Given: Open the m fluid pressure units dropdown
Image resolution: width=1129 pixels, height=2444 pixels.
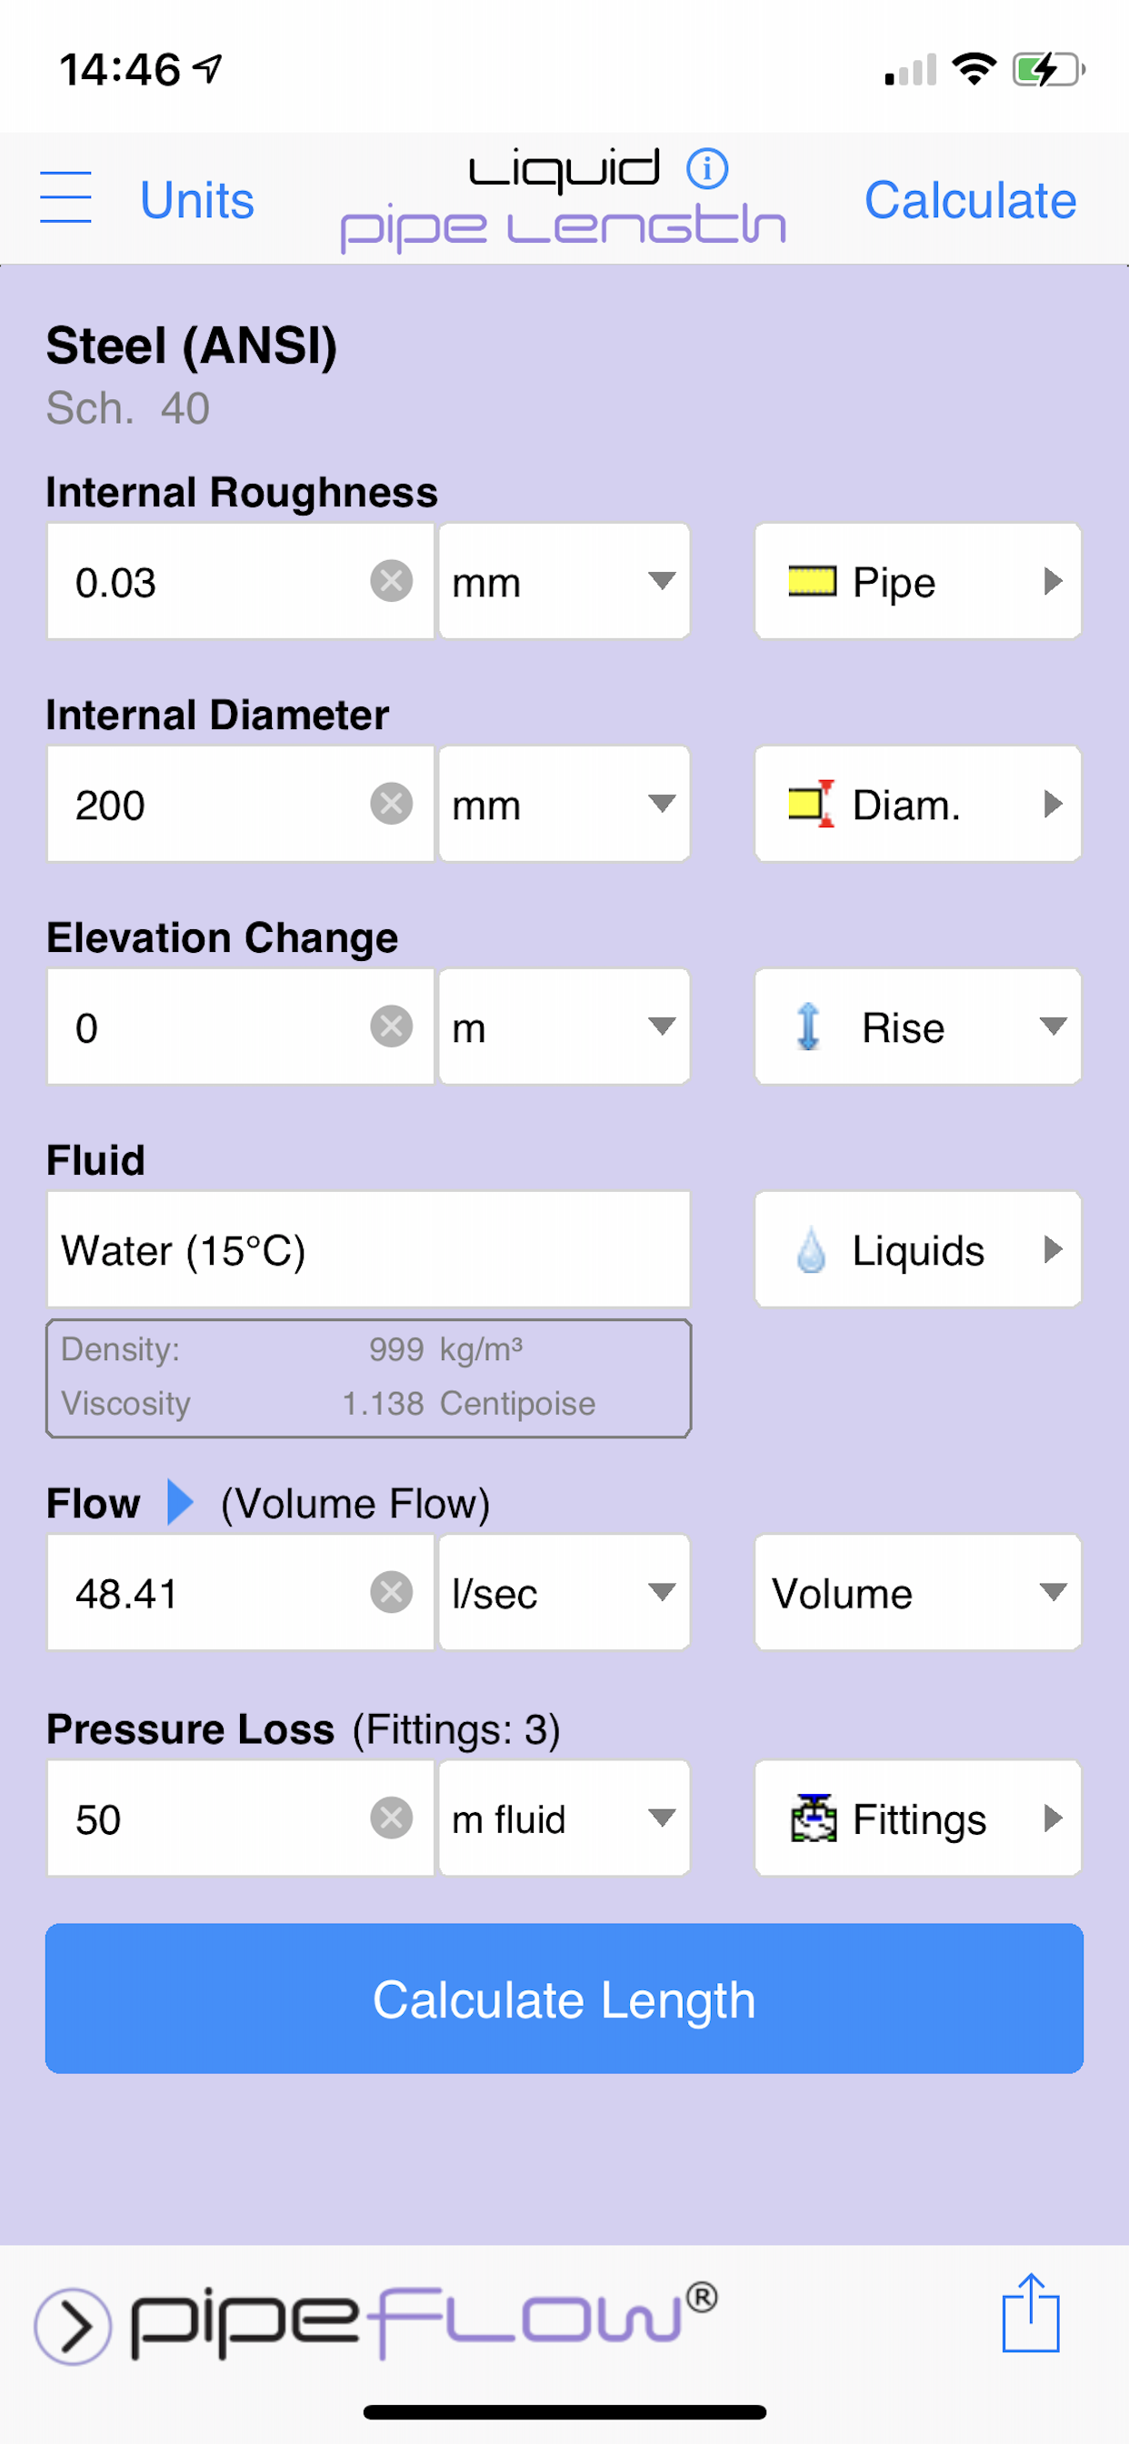Looking at the screenshot, I should point(564,1818).
